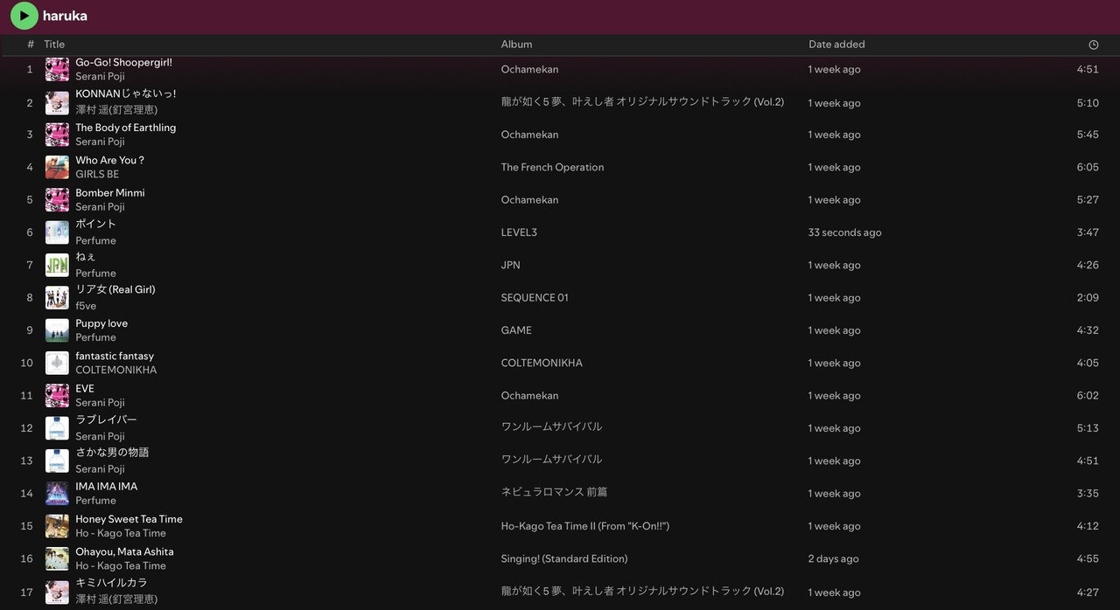Viewport: 1120px width, 610px height.
Task: Open the LEVEL3 album link
Action: pyautogui.click(x=519, y=232)
